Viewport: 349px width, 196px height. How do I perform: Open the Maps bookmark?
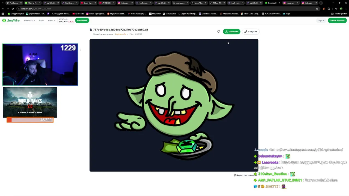point(286,14)
